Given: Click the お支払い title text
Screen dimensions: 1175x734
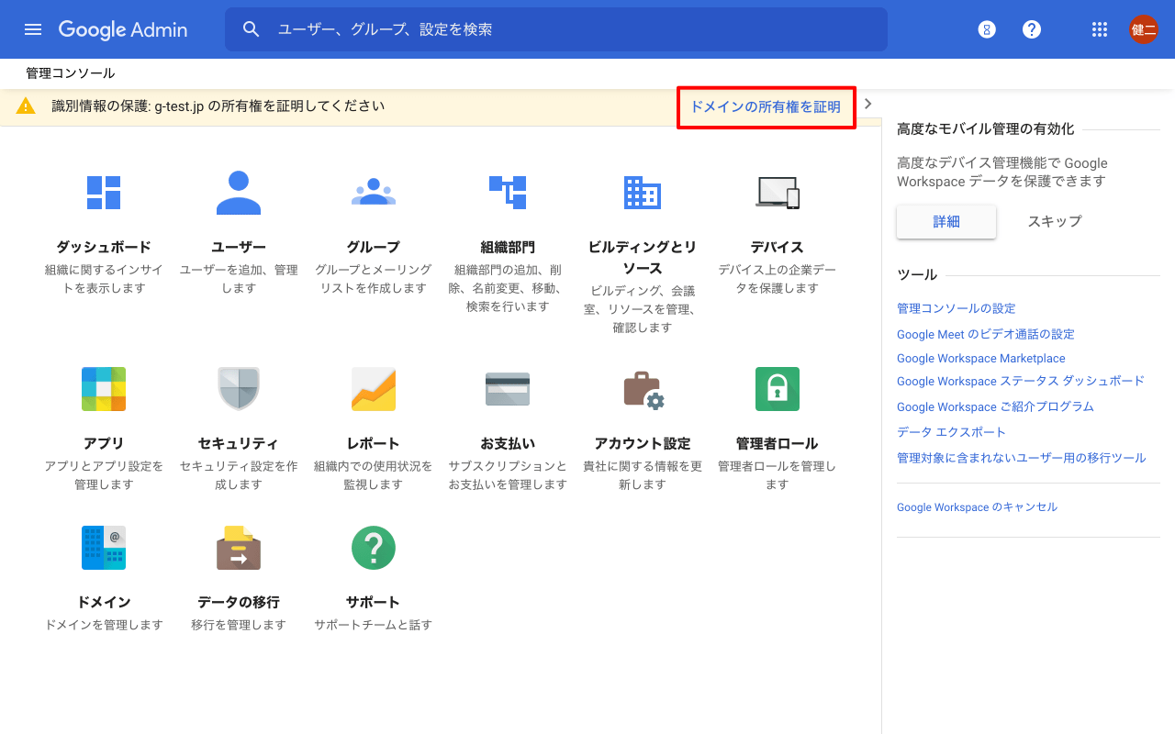Looking at the screenshot, I should 508,444.
